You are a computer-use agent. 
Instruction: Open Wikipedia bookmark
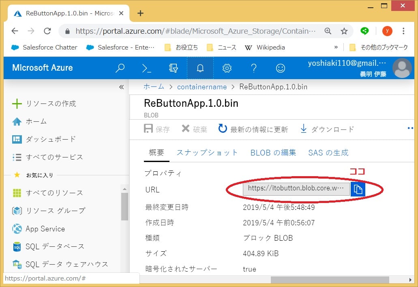265,47
